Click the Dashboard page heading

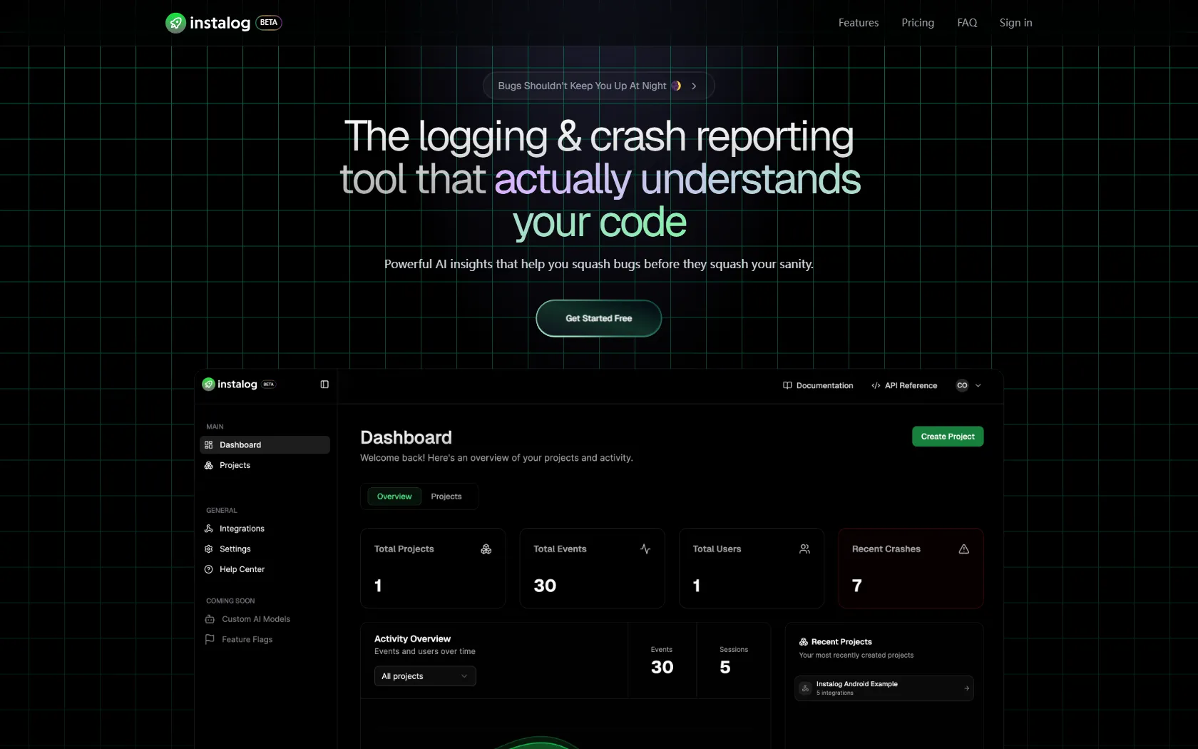406,437
